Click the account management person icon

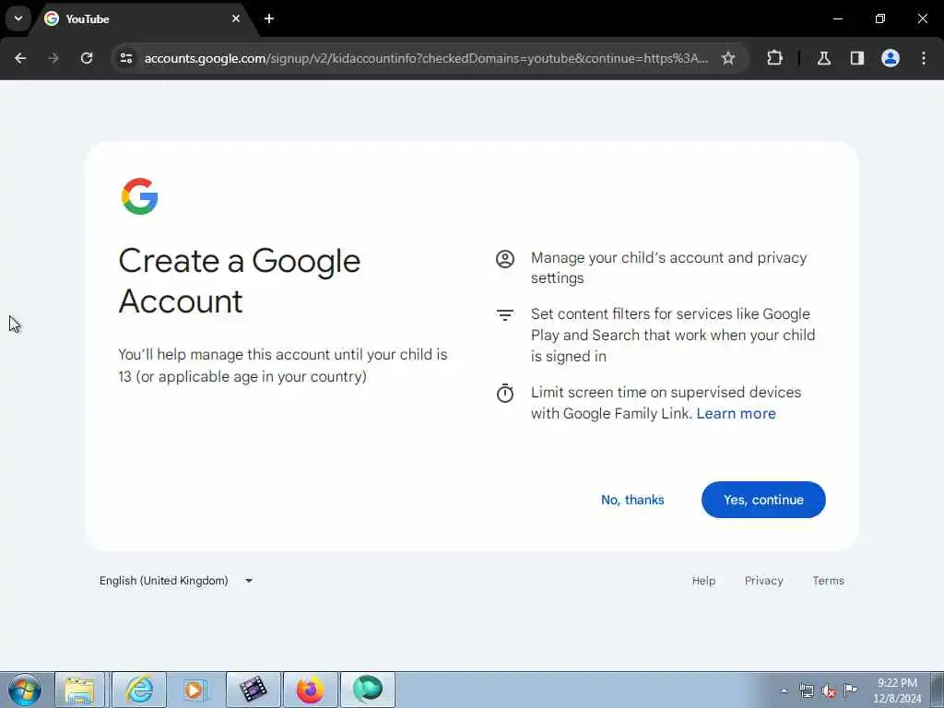coord(504,259)
